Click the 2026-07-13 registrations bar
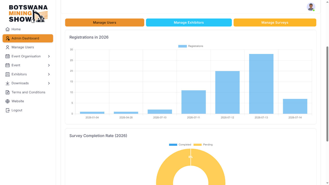Viewport: 329px width, 185px height. click(x=261, y=84)
